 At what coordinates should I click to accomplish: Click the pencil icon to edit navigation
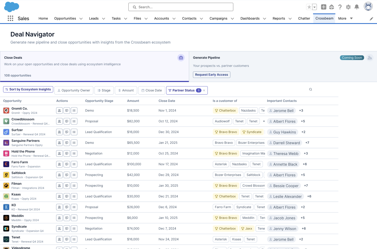tap(371, 19)
